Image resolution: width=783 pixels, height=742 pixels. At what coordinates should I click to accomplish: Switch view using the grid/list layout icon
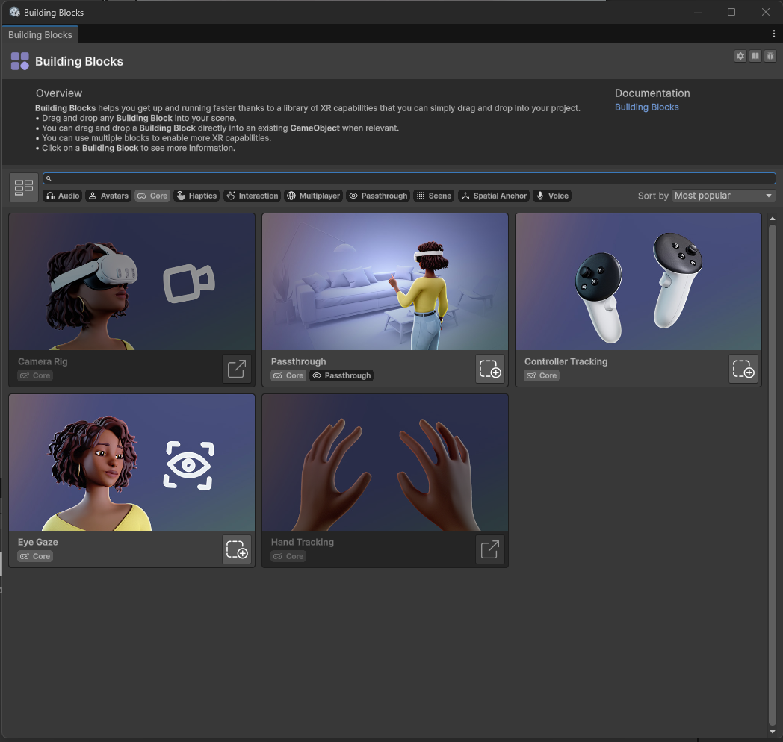[x=23, y=187]
